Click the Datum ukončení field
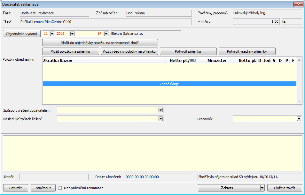Viewport: 305px width, 195px height. (158, 177)
